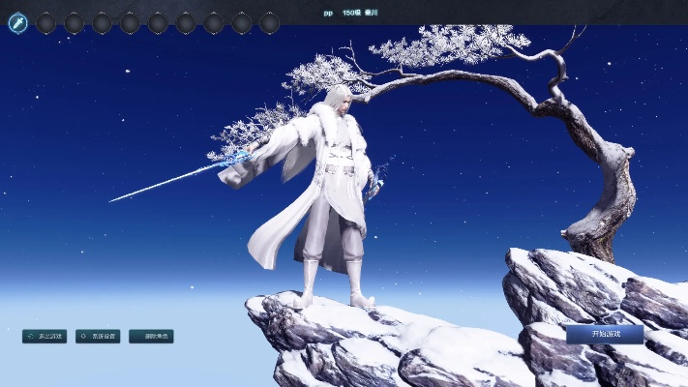Click the gear icon on system settings button

tap(81, 337)
